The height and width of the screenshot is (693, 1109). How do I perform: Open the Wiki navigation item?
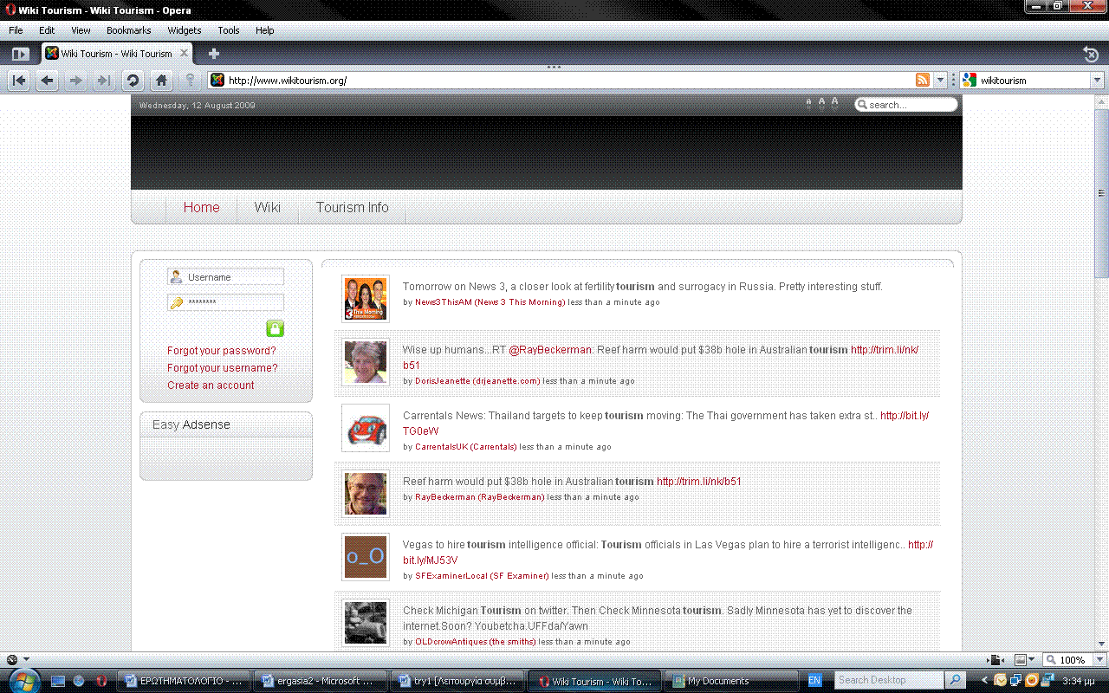[x=268, y=208]
